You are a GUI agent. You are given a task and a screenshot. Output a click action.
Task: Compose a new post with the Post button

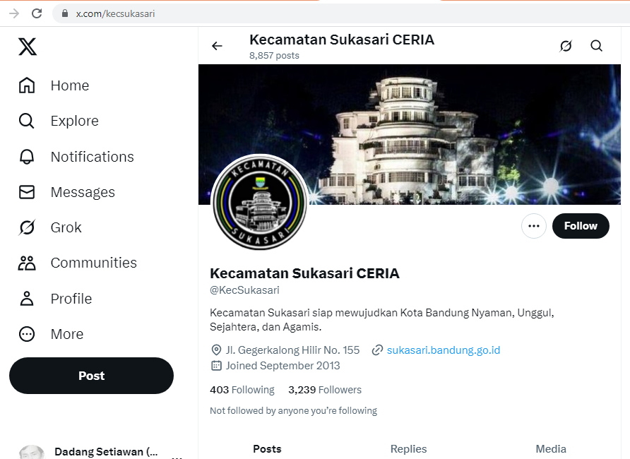(92, 376)
